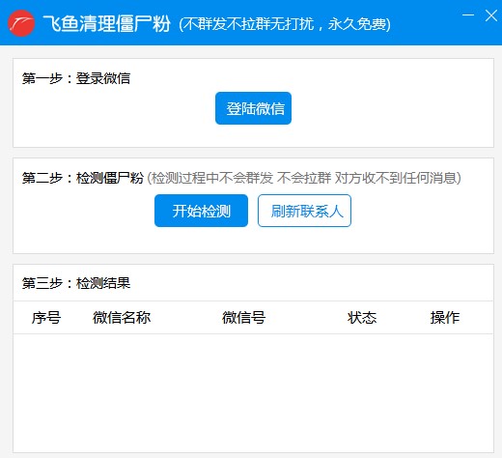Click the 微信名称 column header
502x458 pixels.
coord(122,318)
